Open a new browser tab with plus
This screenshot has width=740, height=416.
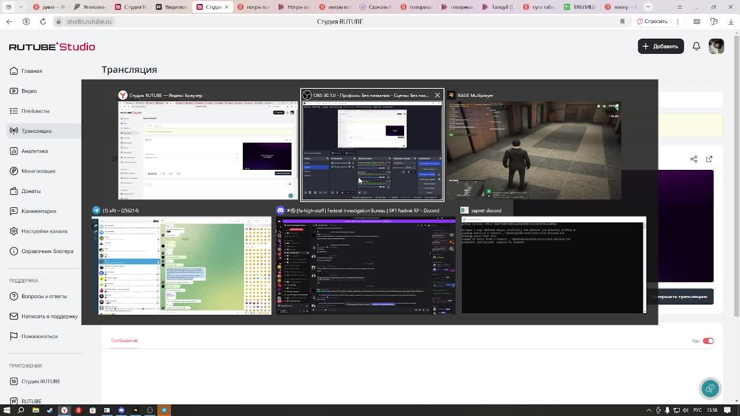point(648,7)
